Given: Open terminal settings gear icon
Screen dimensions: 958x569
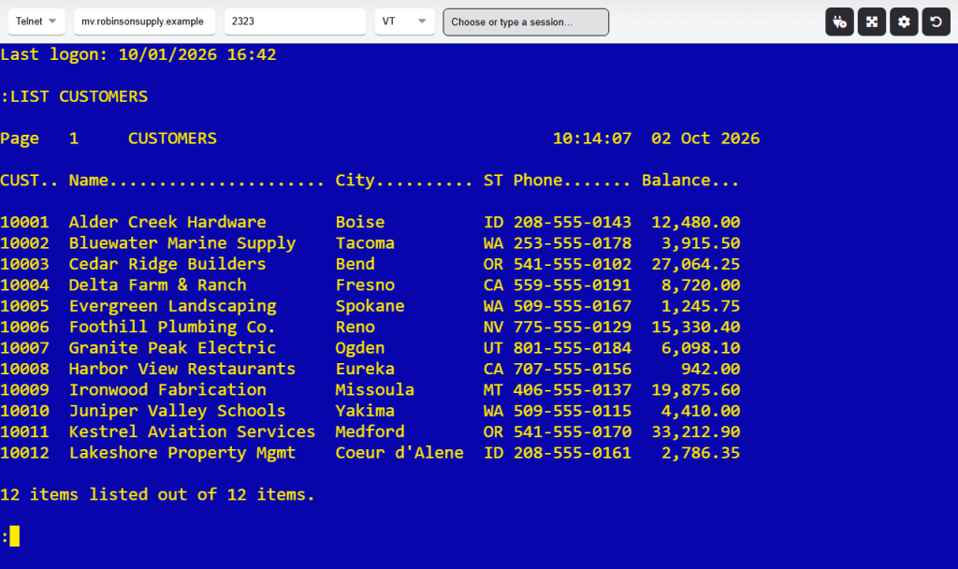Looking at the screenshot, I should click(904, 22).
